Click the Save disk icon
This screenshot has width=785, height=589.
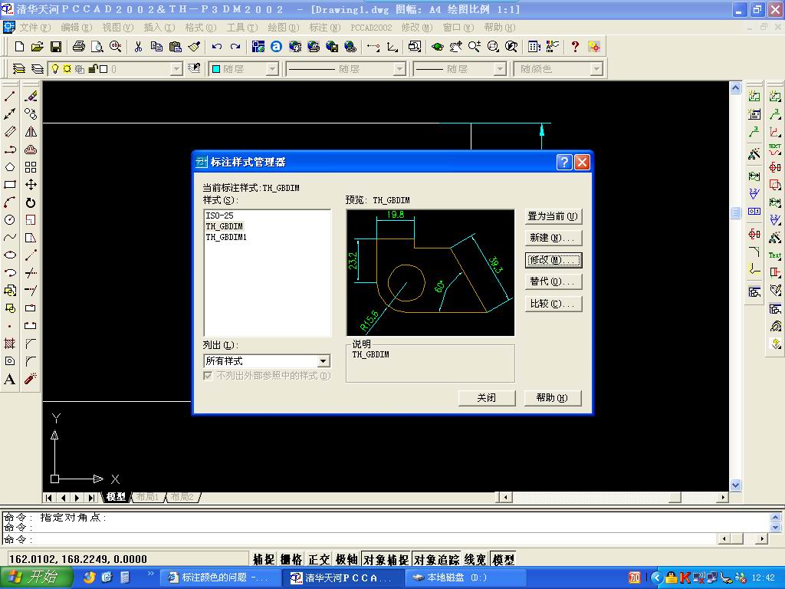(55, 47)
